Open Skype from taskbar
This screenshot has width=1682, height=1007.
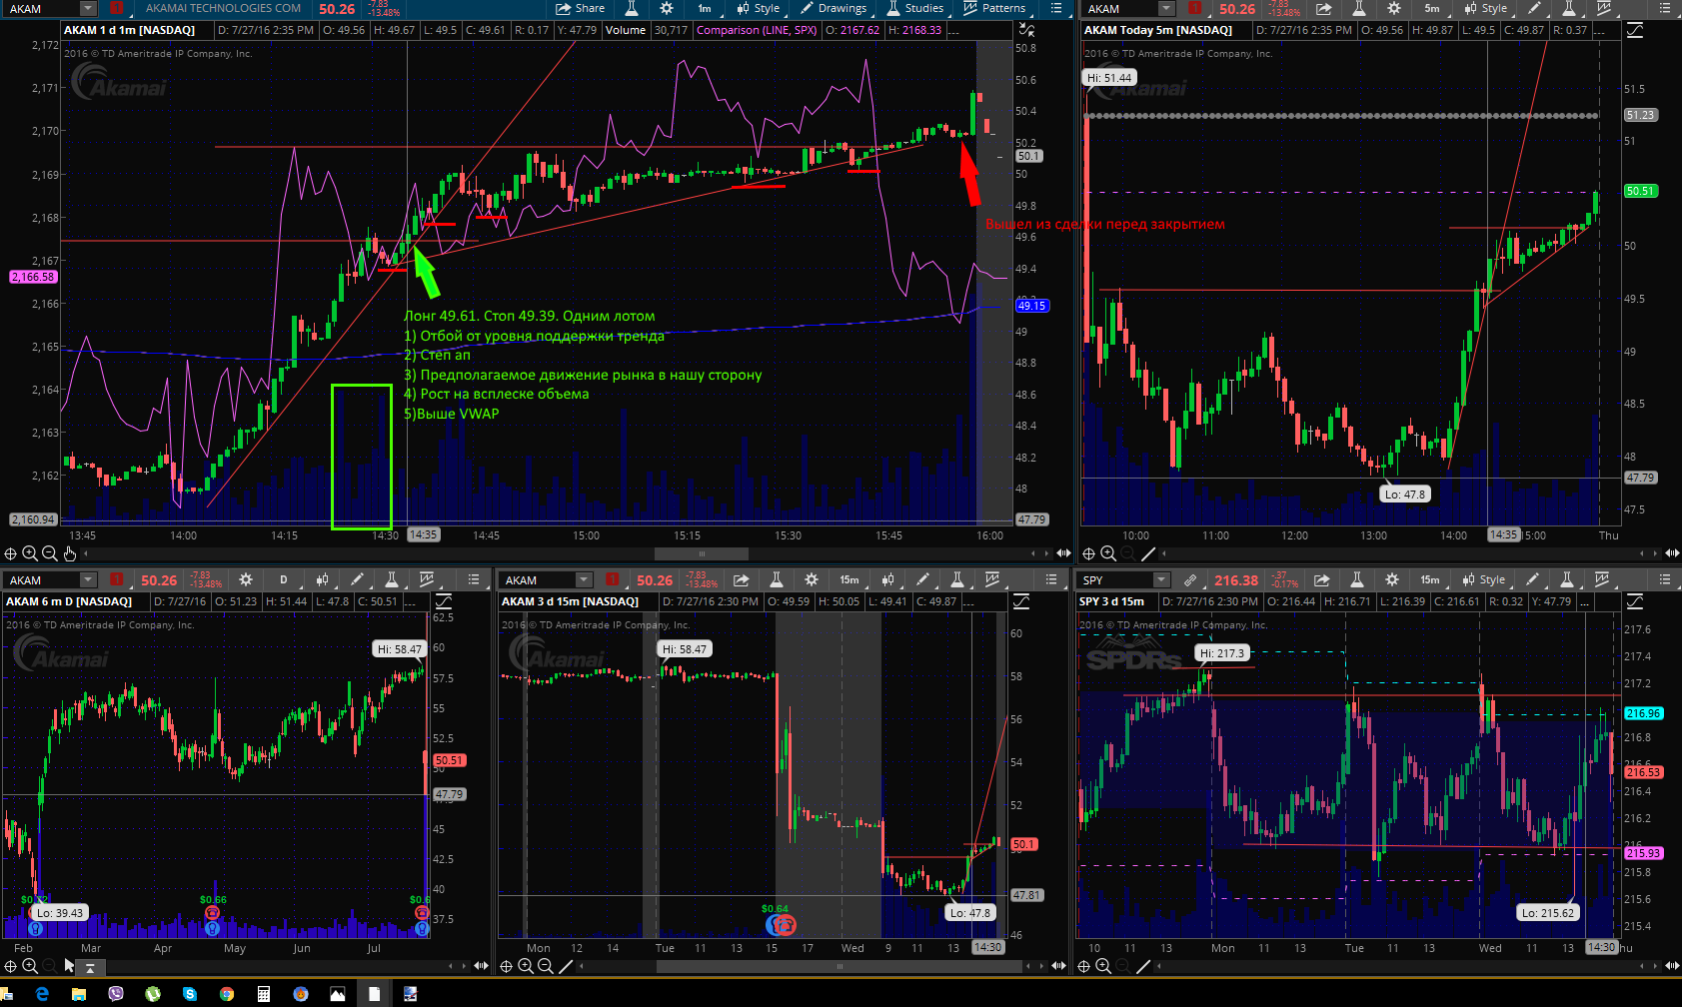[x=190, y=994]
